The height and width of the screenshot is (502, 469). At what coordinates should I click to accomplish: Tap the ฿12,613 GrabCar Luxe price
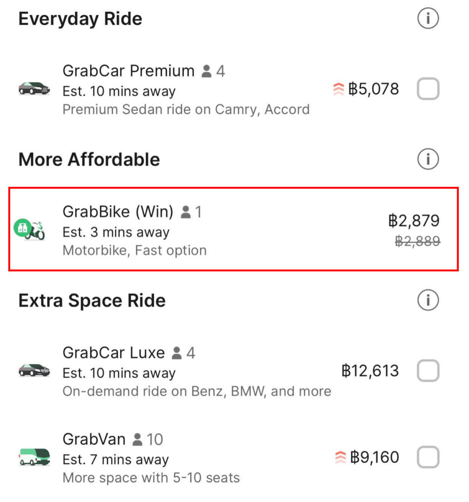[x=370, y=371]
